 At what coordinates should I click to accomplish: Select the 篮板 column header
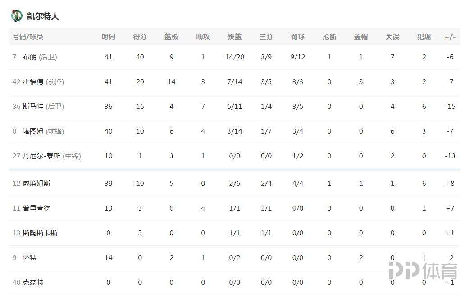171,37
